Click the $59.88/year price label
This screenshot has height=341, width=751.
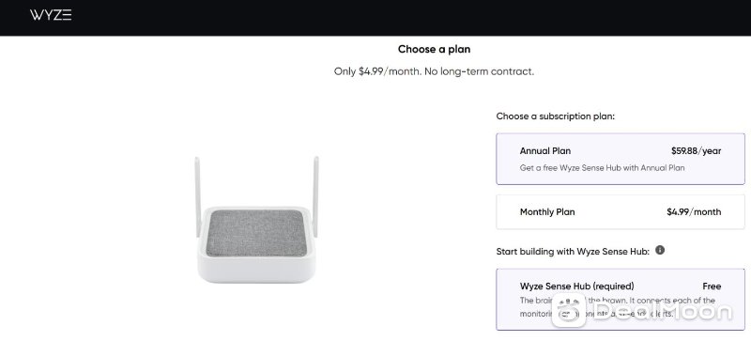tap(696, 150)
